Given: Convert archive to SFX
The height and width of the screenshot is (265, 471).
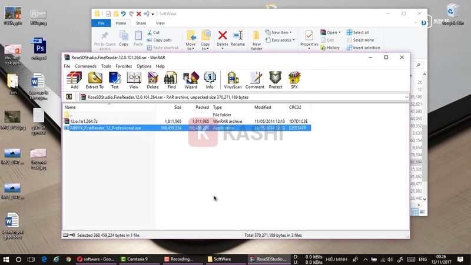Looking at the screenshot, I should (294, 80).
